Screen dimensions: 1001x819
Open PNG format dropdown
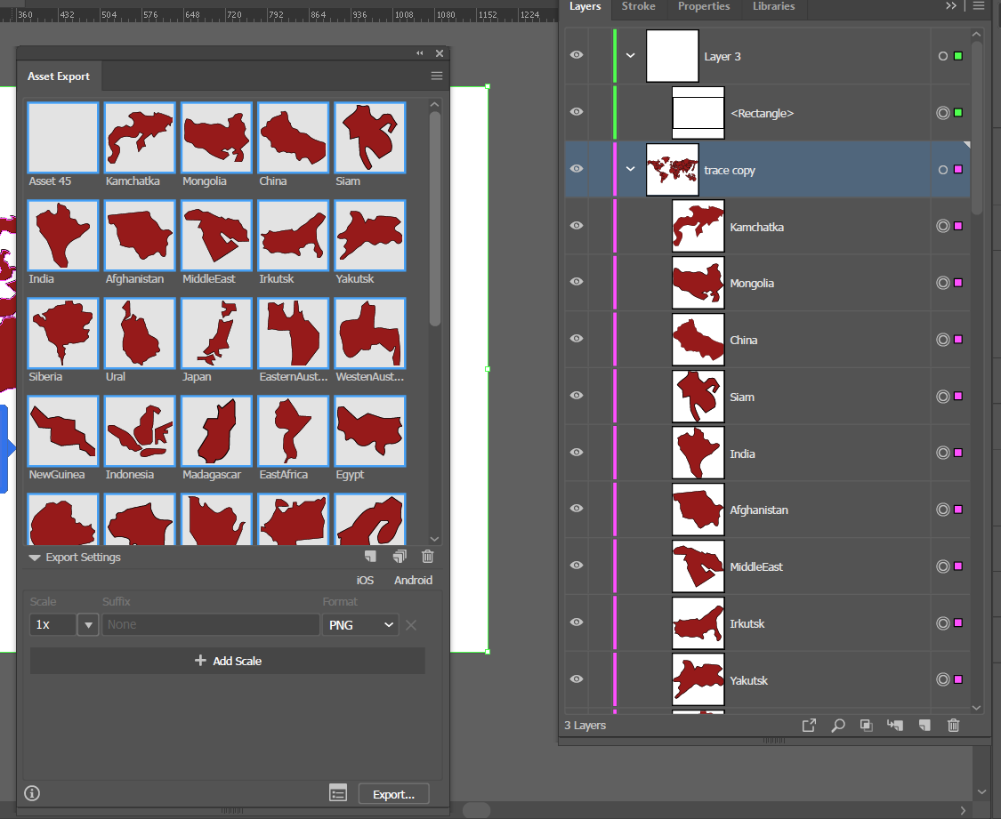(x=360, y=625)
